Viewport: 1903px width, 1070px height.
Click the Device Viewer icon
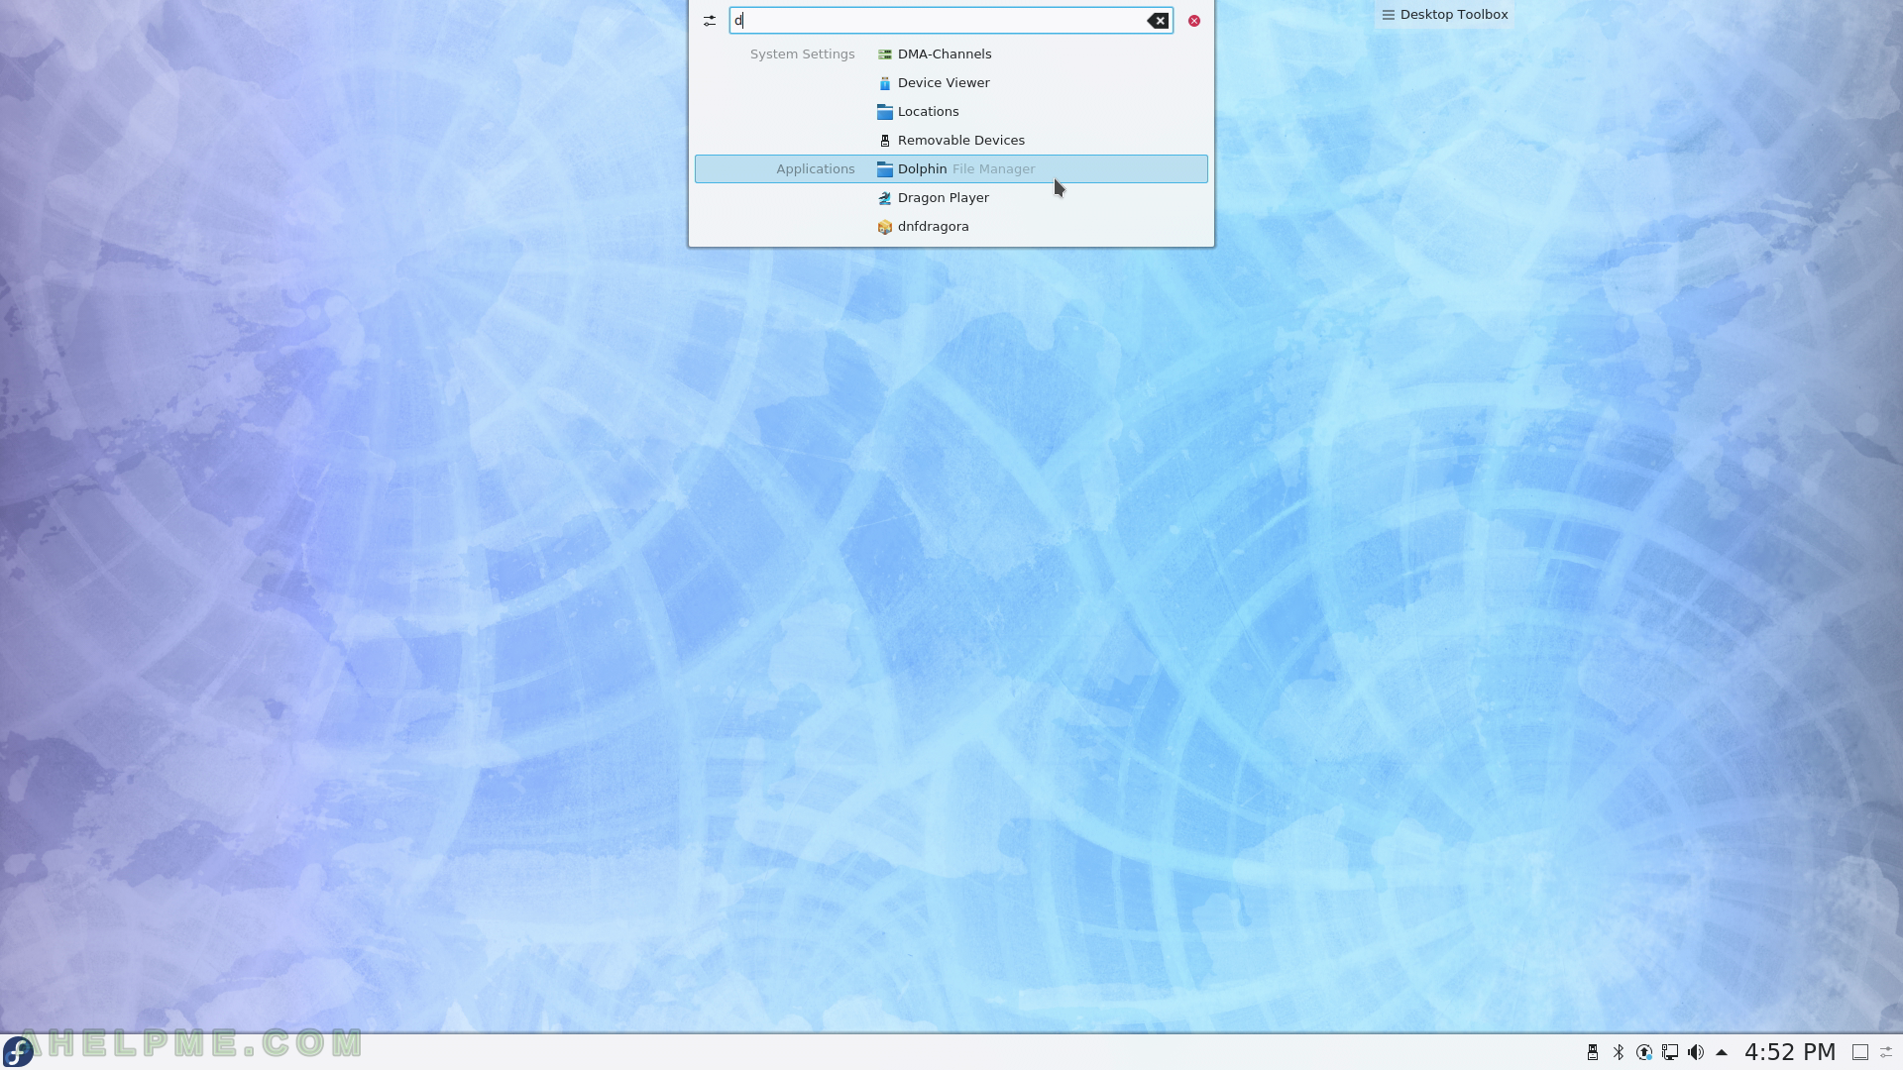tap(885, 83)
